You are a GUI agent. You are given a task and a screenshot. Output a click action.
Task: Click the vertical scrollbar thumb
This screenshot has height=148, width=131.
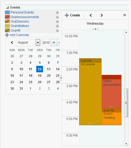126,103
